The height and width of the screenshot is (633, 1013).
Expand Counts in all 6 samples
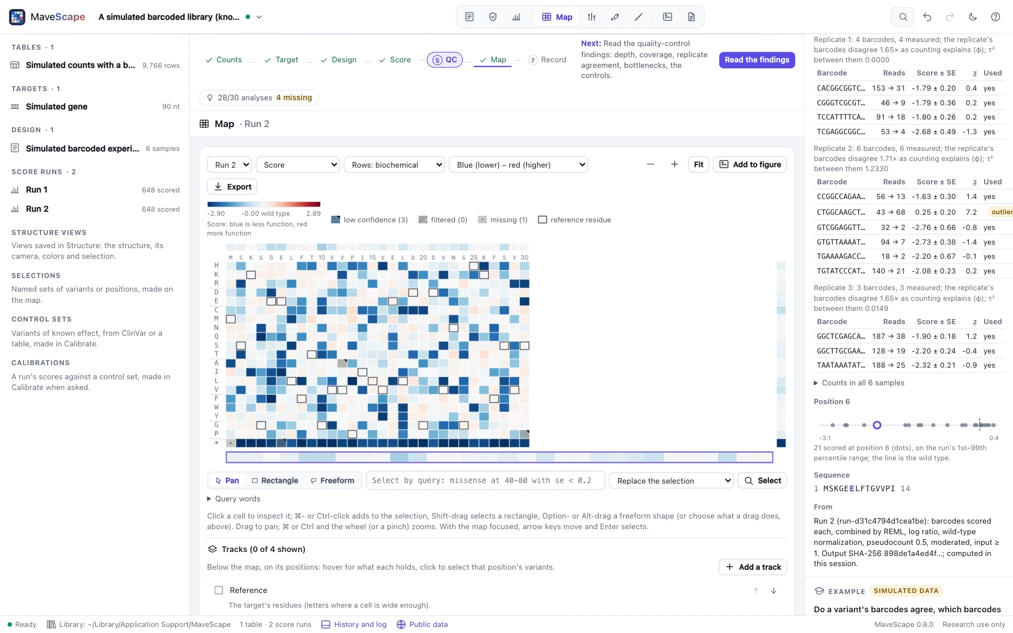[859, 383]
